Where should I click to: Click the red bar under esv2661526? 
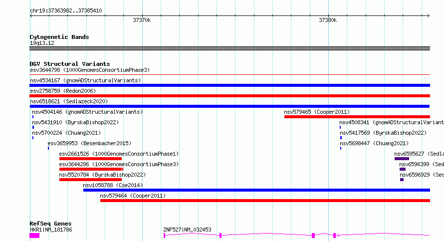[90, 159]
